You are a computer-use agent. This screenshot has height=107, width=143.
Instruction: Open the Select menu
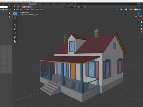pyautogui.click(x=32, y=10)
